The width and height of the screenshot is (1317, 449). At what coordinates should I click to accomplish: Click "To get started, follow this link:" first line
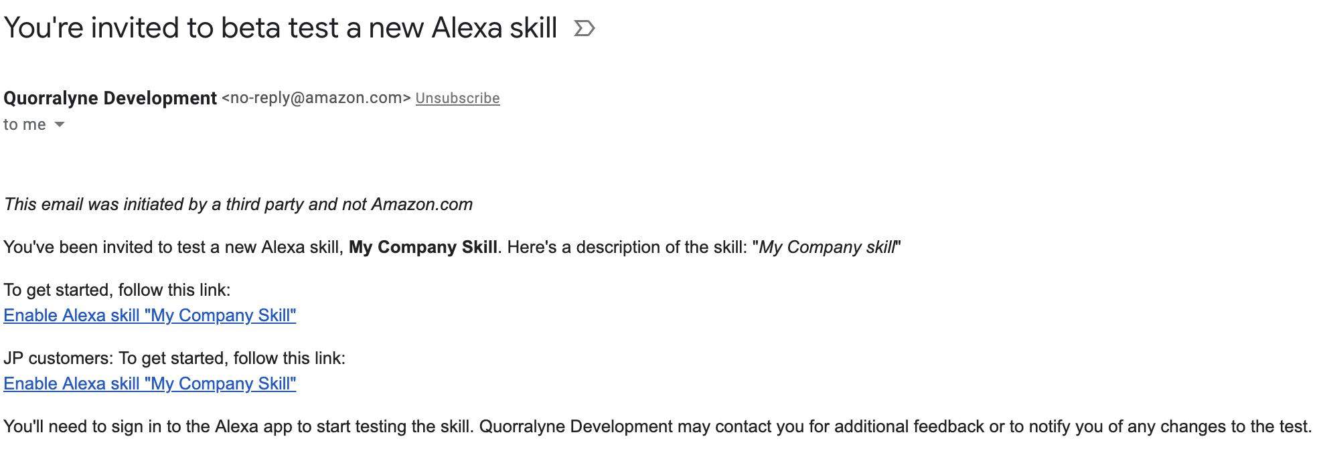point(117,290)
